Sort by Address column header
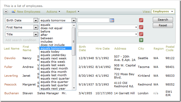Screen dimensions: 181x102 click(120, 49)
